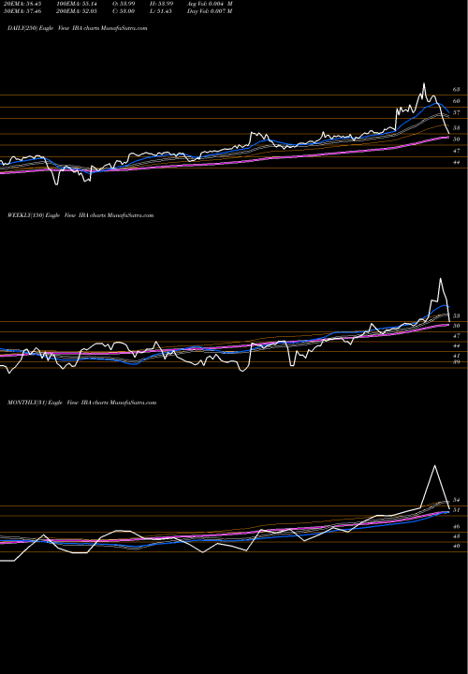Click the 'Day Vol' reading
This screenshot has height=674, width=468.
pos(210,11)
